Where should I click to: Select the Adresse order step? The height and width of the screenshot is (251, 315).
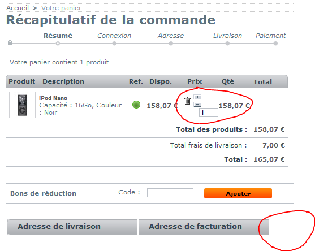[171, 36]
